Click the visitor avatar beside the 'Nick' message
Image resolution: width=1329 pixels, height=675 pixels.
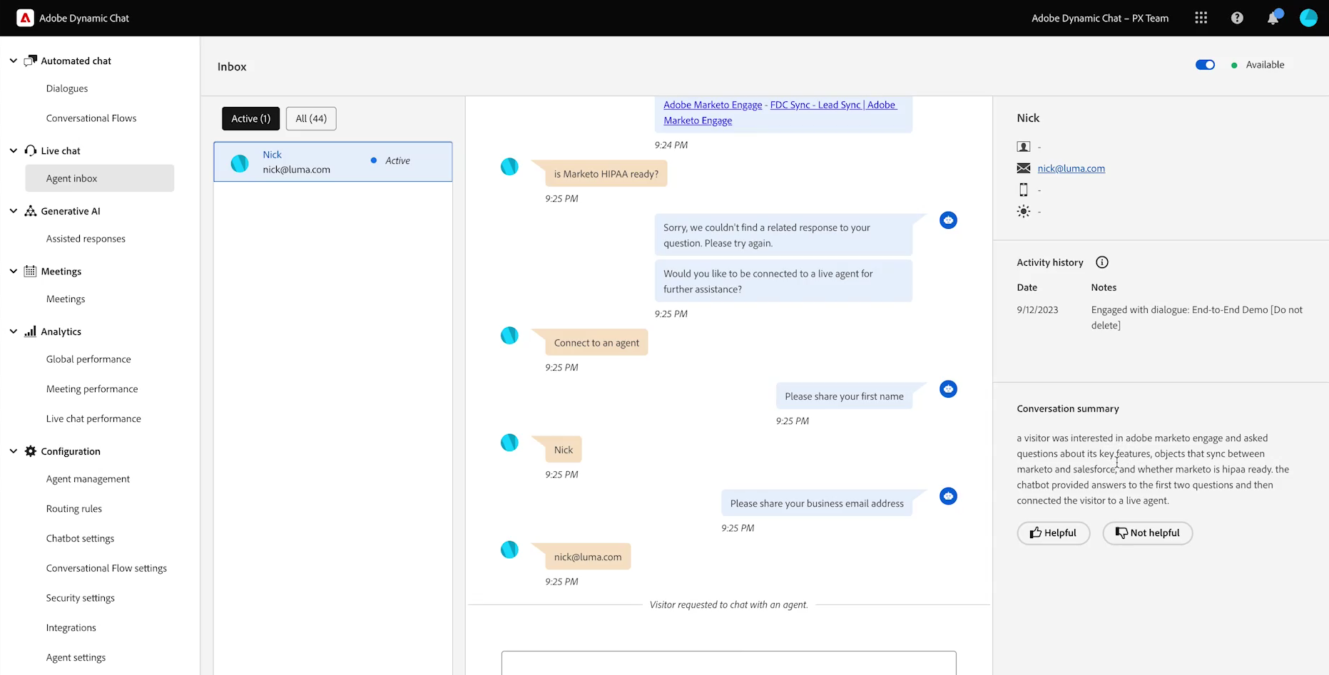(509, 443)
